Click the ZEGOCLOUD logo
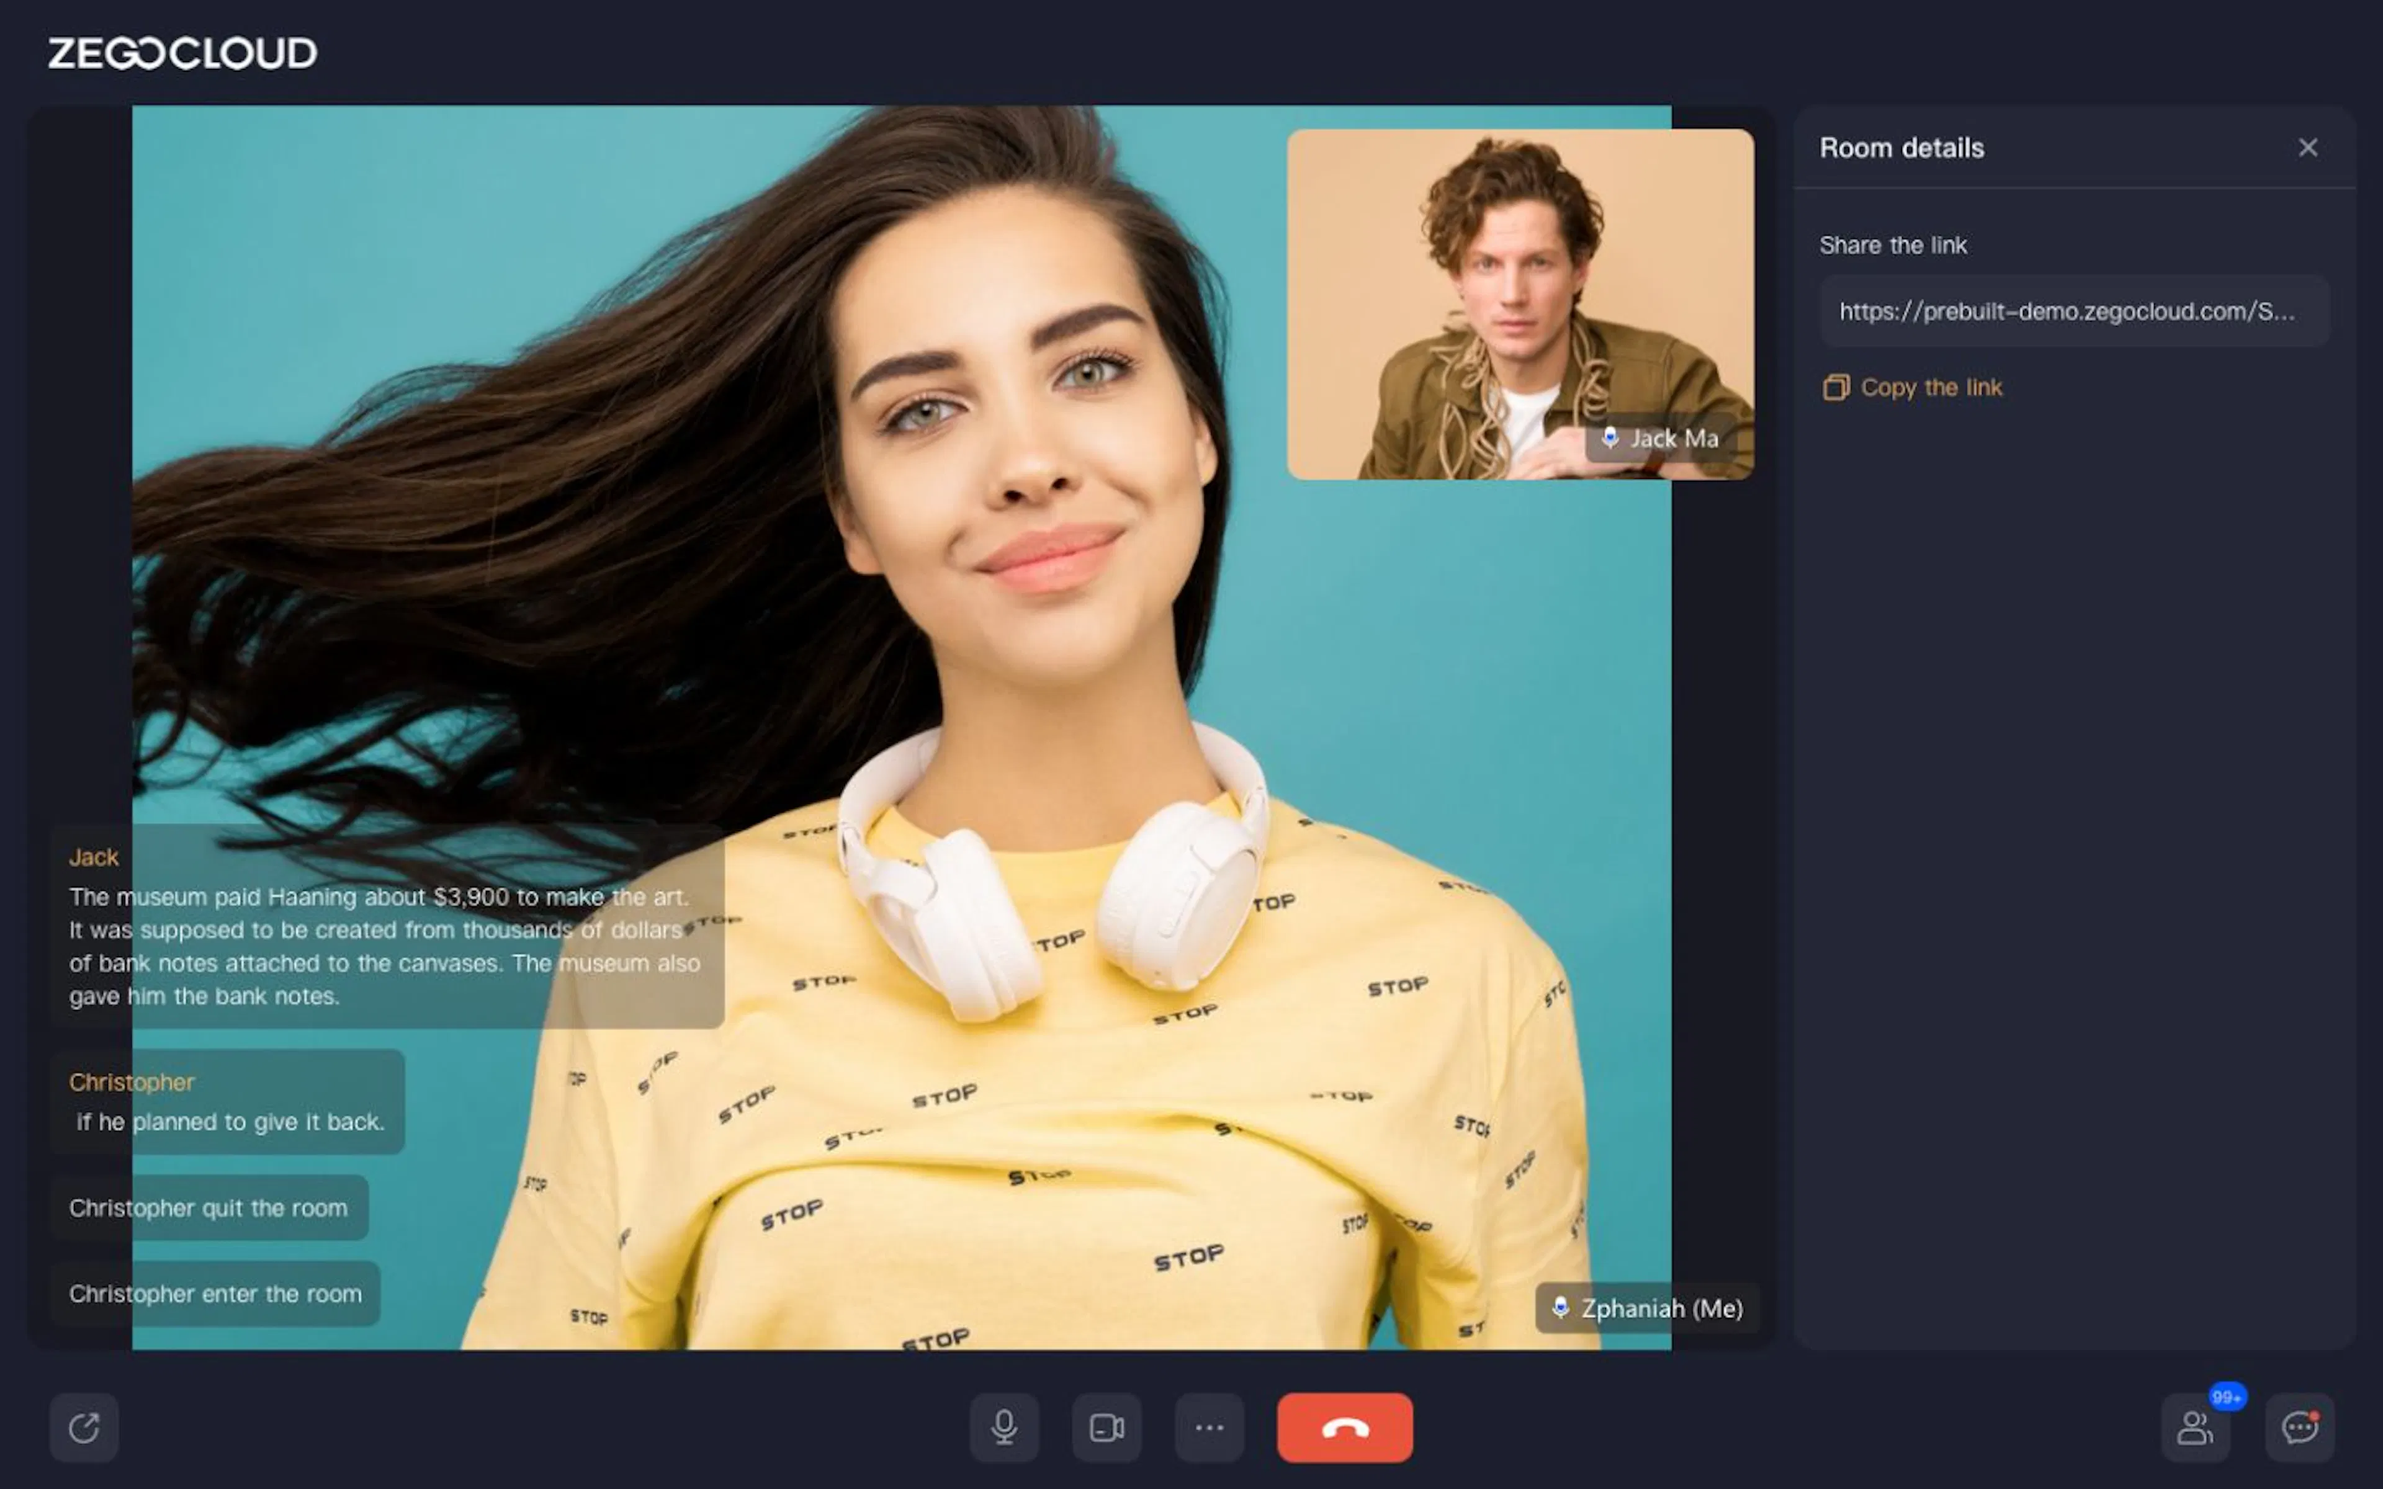This screenshot has height=1489, width=2383. pos(182,53)
